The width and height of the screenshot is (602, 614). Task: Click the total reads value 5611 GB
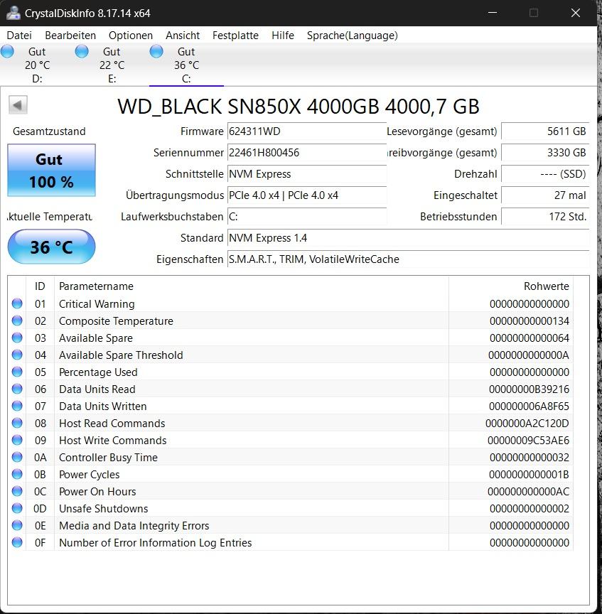545,131
